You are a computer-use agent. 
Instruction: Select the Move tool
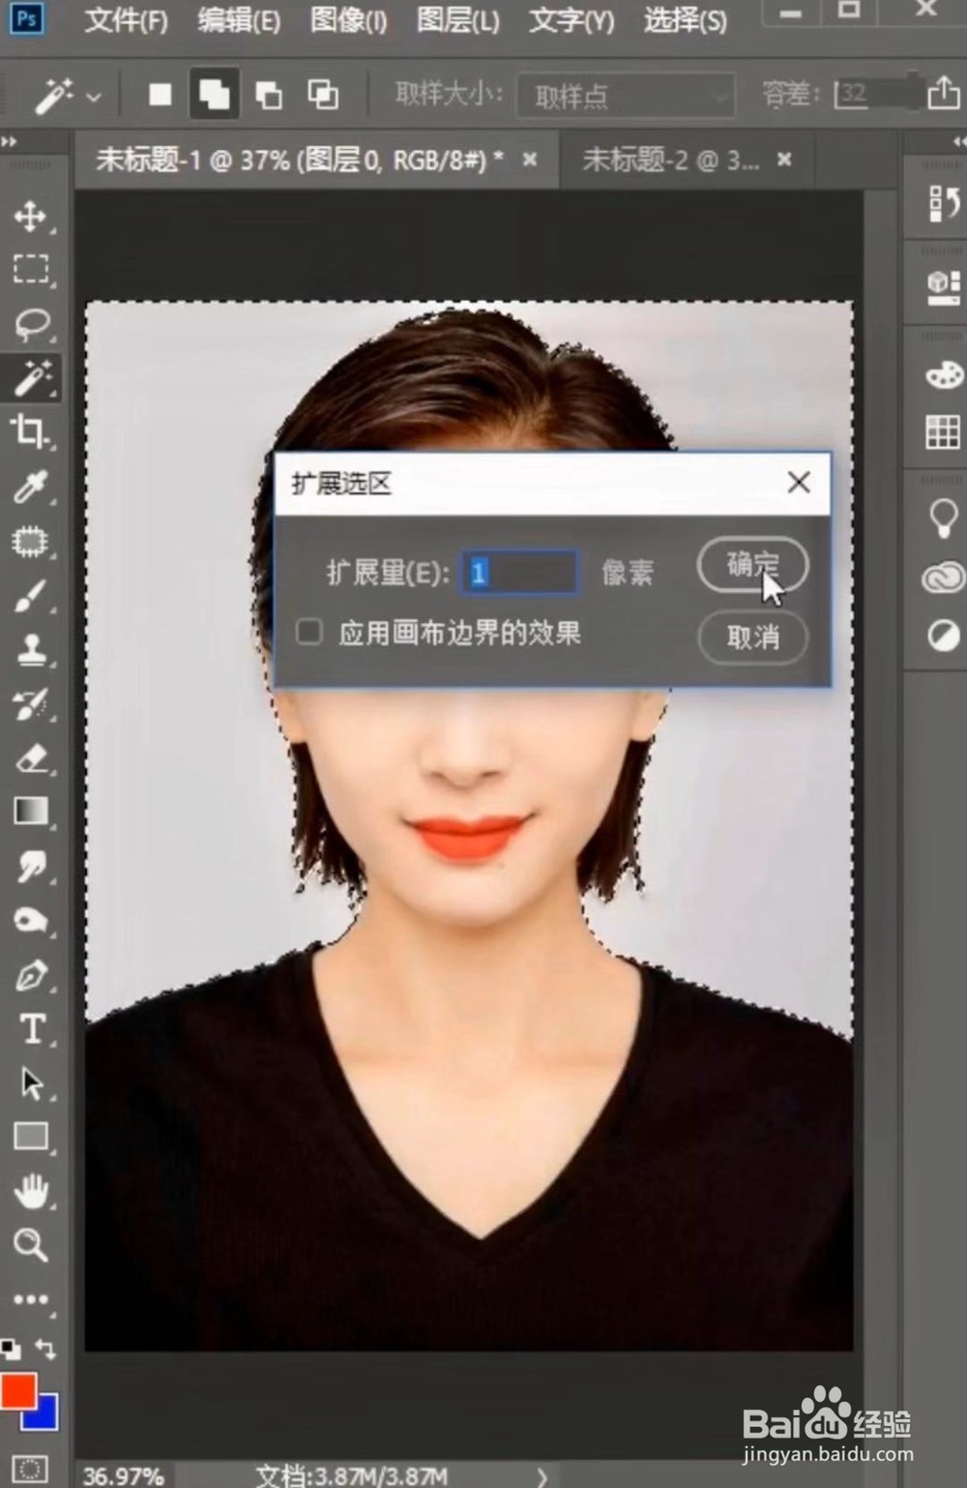[x=32, y=218]
